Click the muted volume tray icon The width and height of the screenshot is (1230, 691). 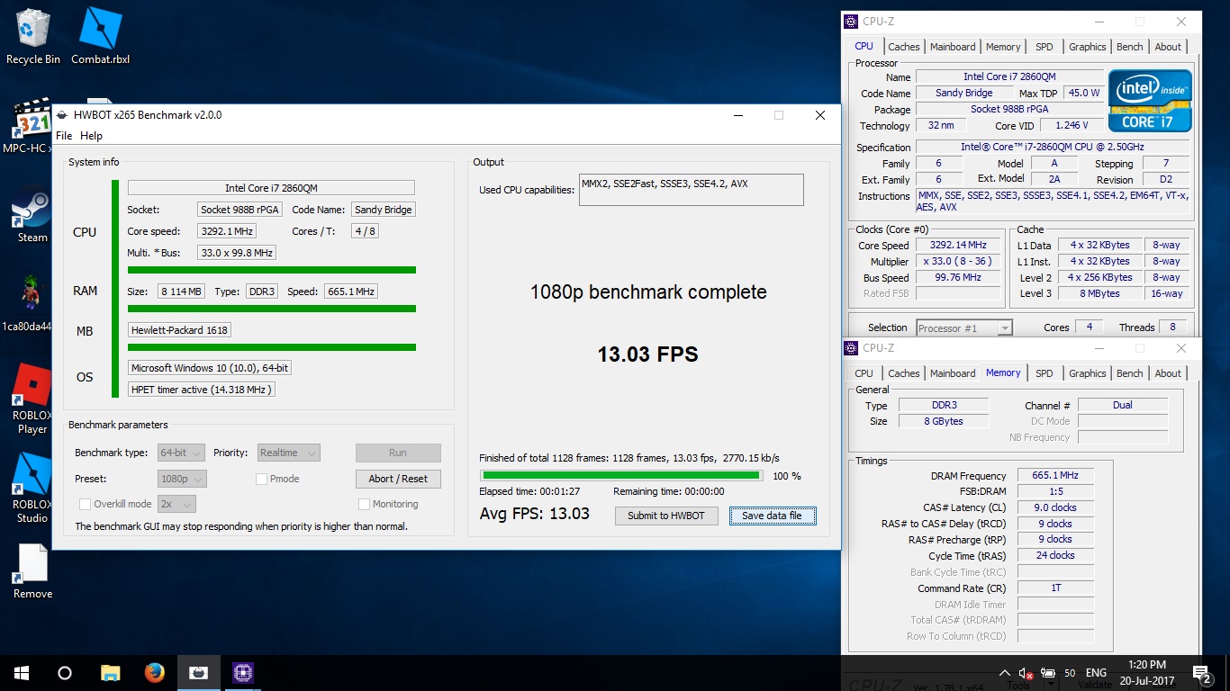click(x=1027, y=673)
